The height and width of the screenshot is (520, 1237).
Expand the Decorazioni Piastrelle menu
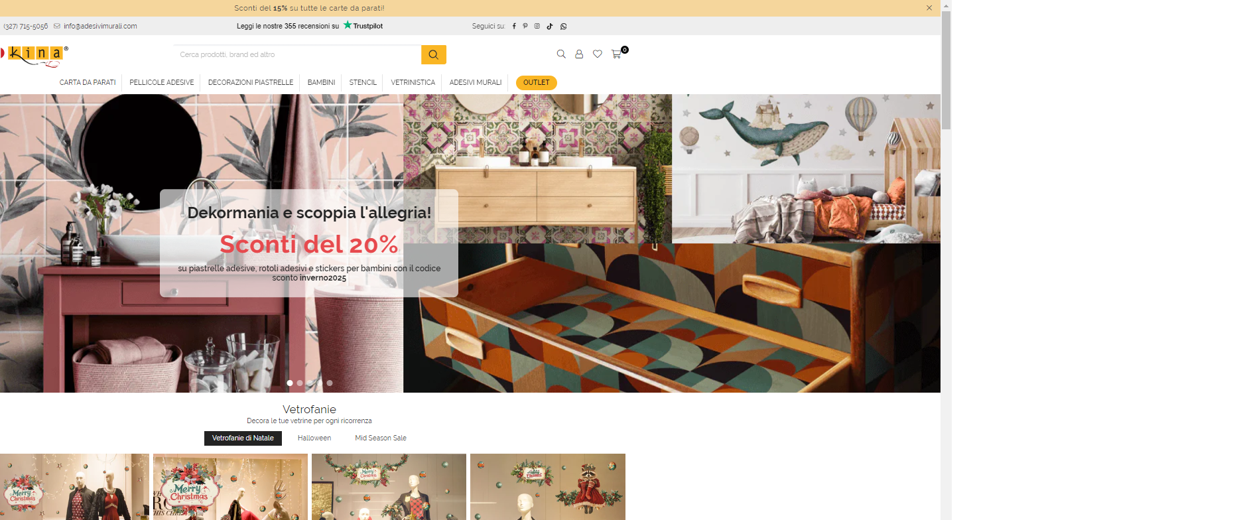click(251, 83)
